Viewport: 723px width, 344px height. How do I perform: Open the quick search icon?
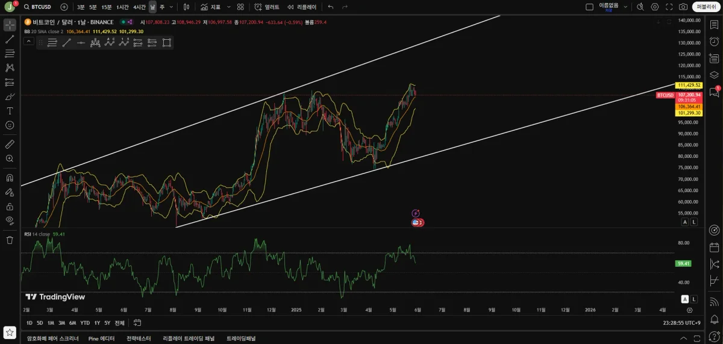640,7
